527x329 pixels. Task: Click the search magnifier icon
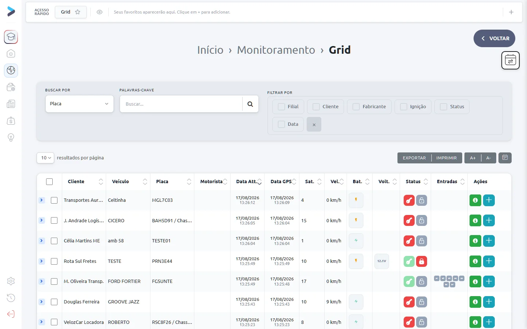click(250, 104)
